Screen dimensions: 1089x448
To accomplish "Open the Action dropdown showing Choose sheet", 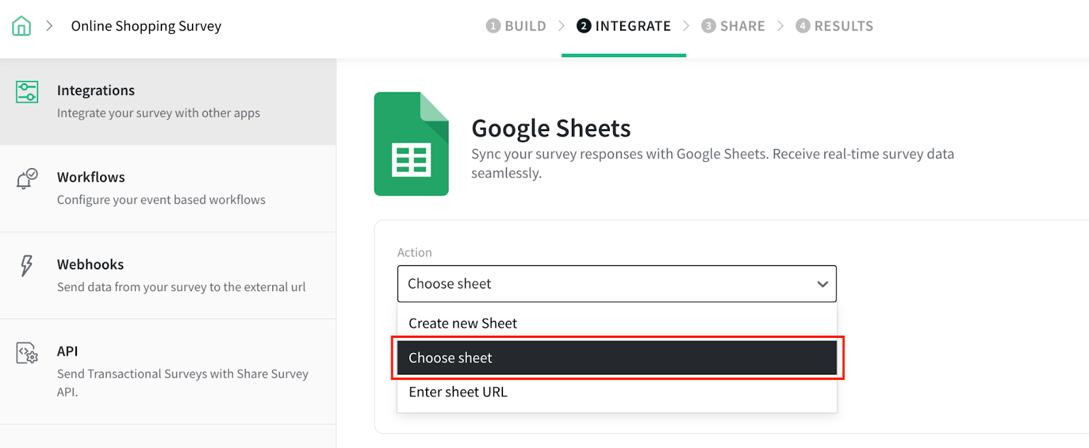I will tap(617, 283).
